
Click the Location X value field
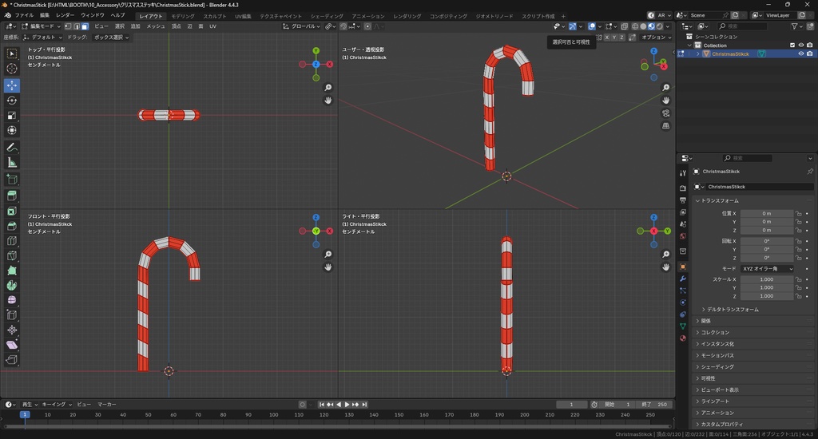pyautogui.click(x=767, y=213)
